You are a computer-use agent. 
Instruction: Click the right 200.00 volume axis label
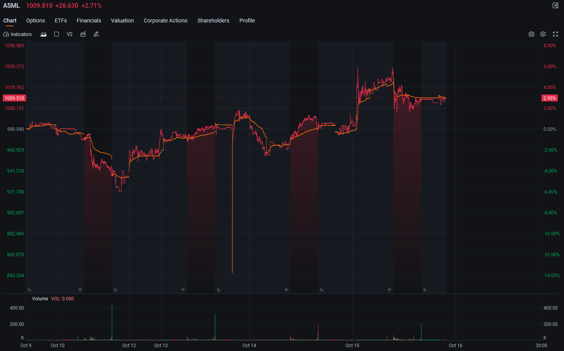pos(550,324)
